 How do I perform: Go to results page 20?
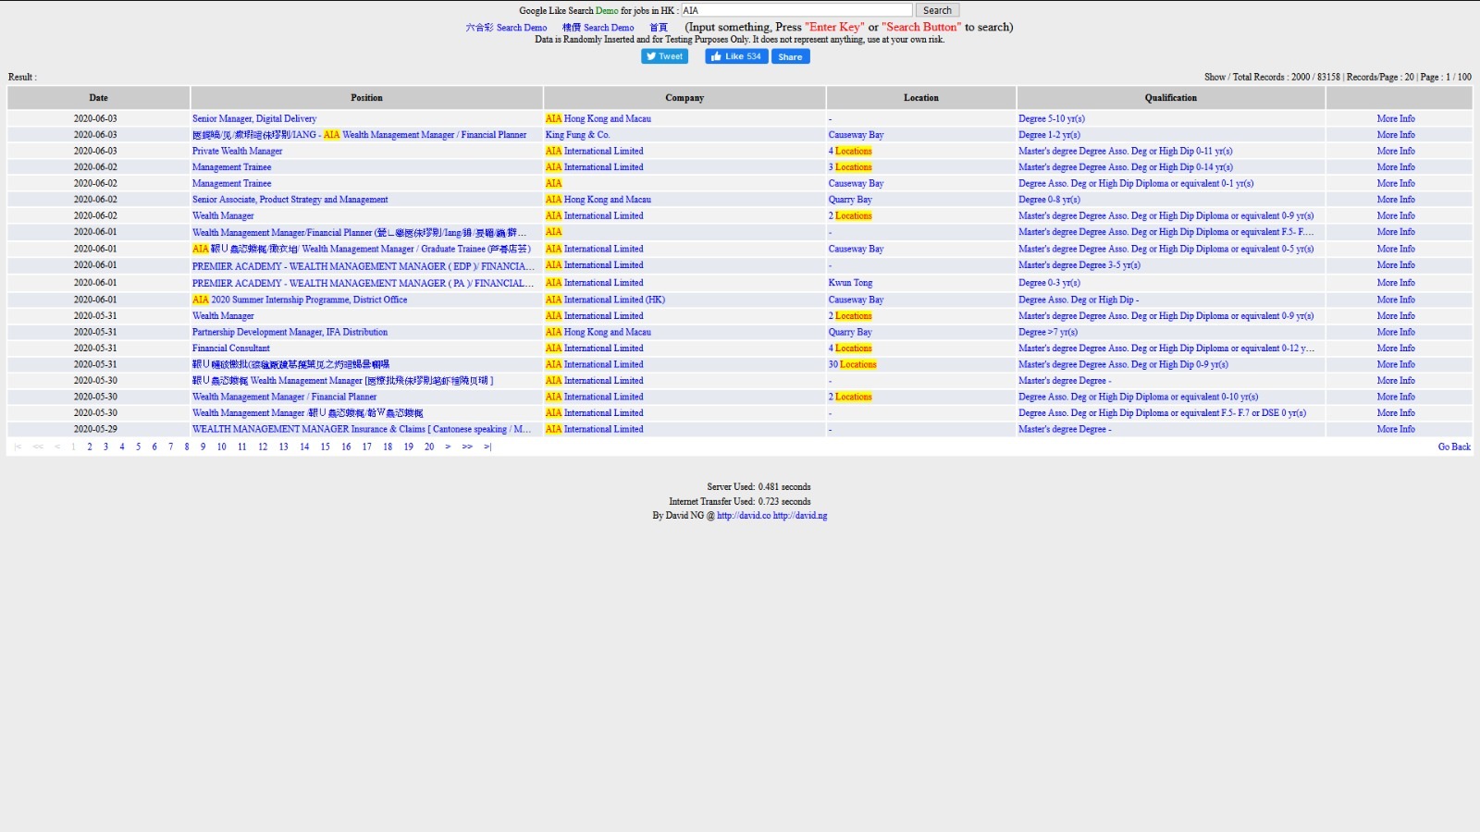pos(429,447)
